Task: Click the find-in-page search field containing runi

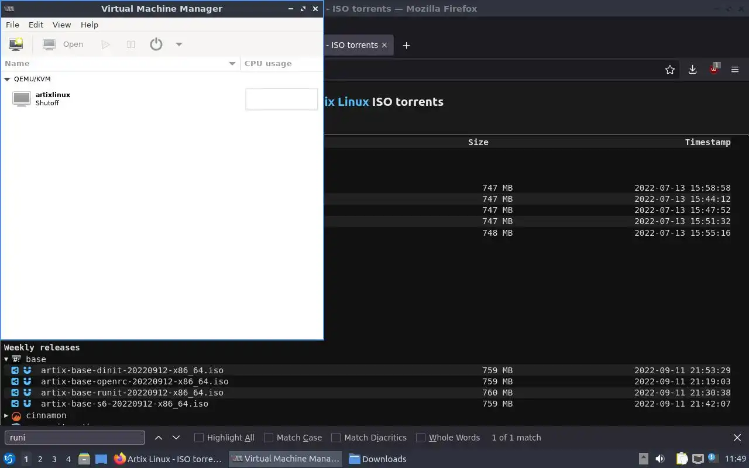Action: tap(75, 438)
